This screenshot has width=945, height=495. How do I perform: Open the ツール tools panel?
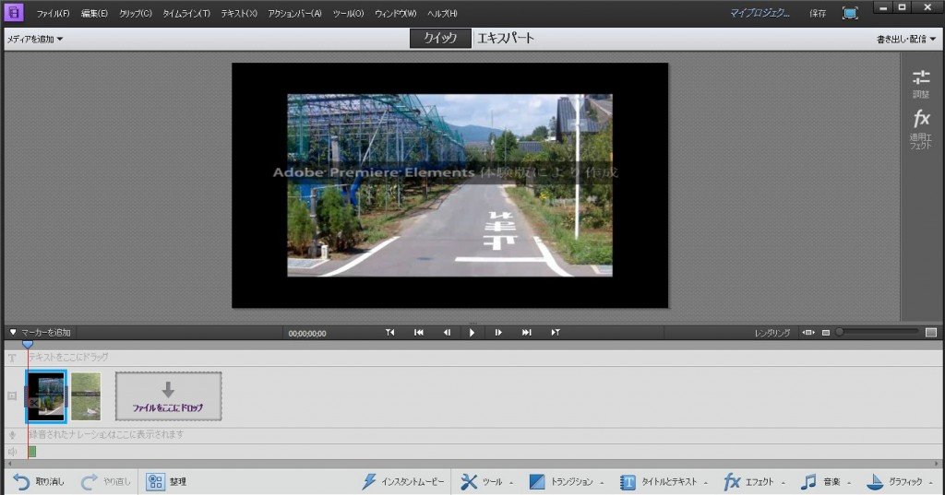pos(486,482)
